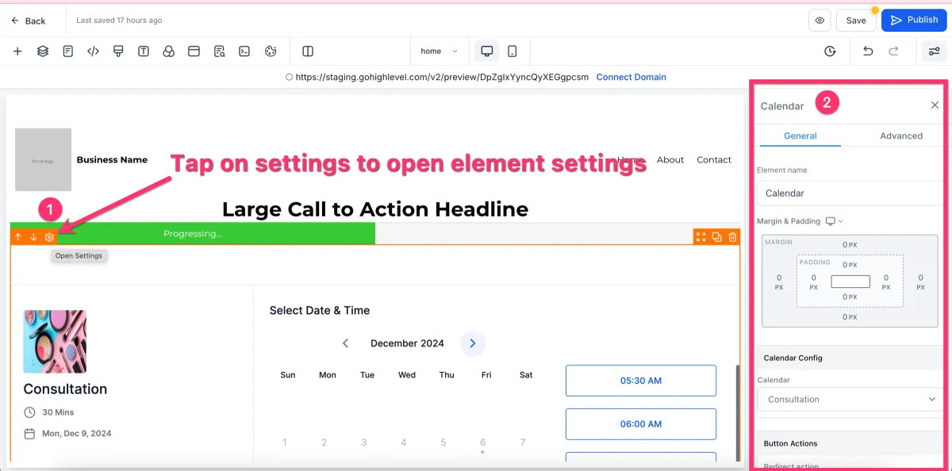Toggle the split column layout icon

tap(308, 52)
